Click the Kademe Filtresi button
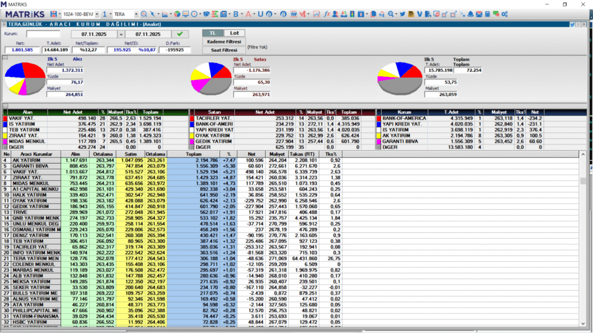 (224, 42)
